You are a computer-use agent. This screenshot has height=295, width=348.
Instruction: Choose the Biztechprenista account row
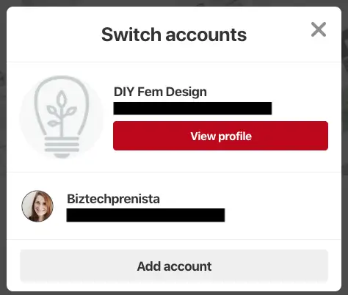[174, 206]
